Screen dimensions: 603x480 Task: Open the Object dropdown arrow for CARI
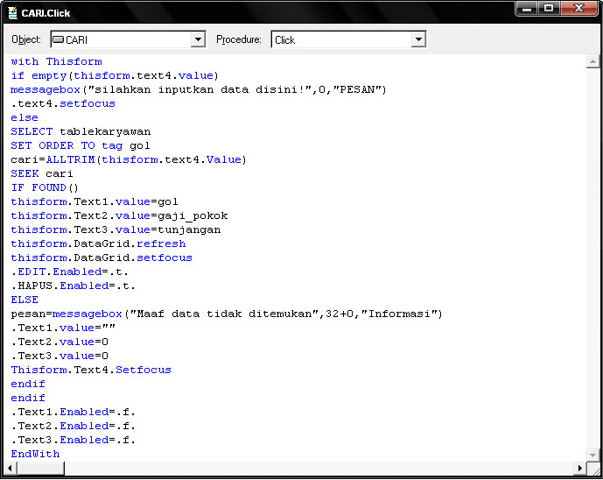click(x=198, y=39)
